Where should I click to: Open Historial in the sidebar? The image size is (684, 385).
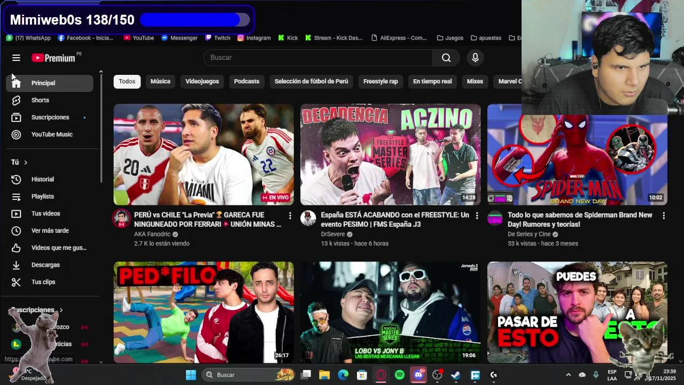coord(50,179)
